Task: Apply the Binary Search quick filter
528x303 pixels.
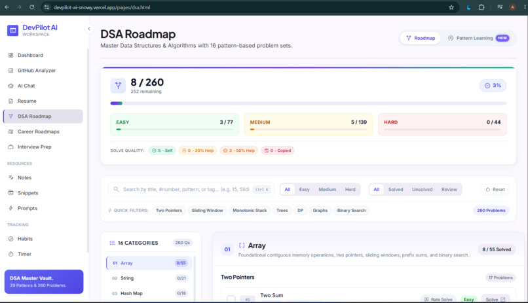Action: coord(351,211)
